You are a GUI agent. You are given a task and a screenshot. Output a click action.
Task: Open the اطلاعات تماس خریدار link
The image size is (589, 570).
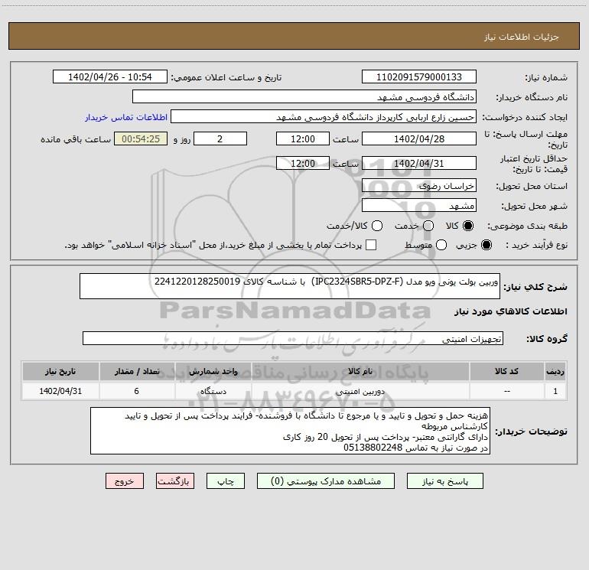pos(126,117)
